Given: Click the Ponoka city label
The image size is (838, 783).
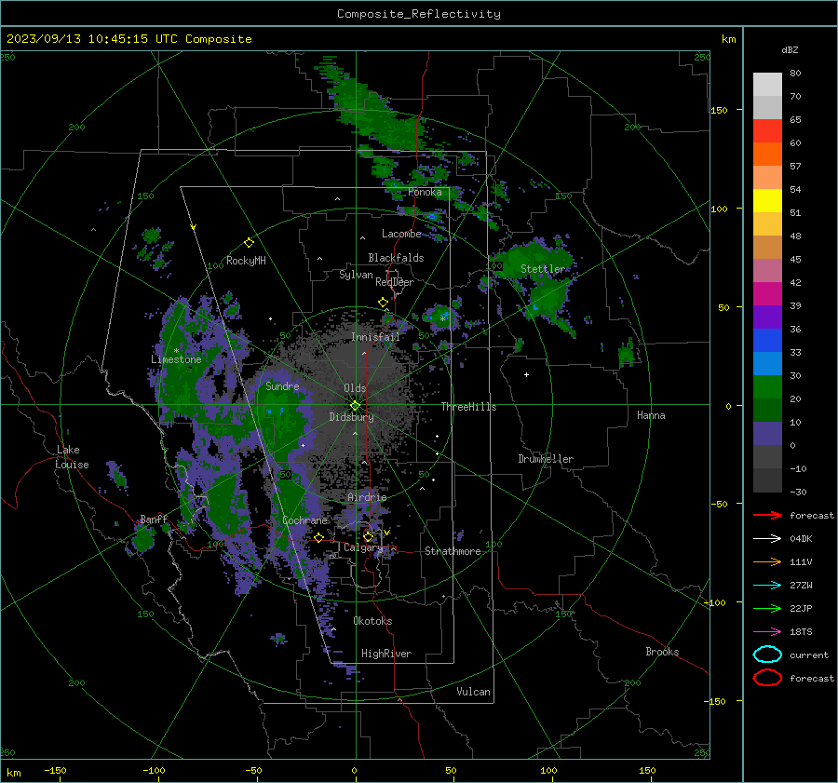Looking at the screenshot, I should (425, 192).
